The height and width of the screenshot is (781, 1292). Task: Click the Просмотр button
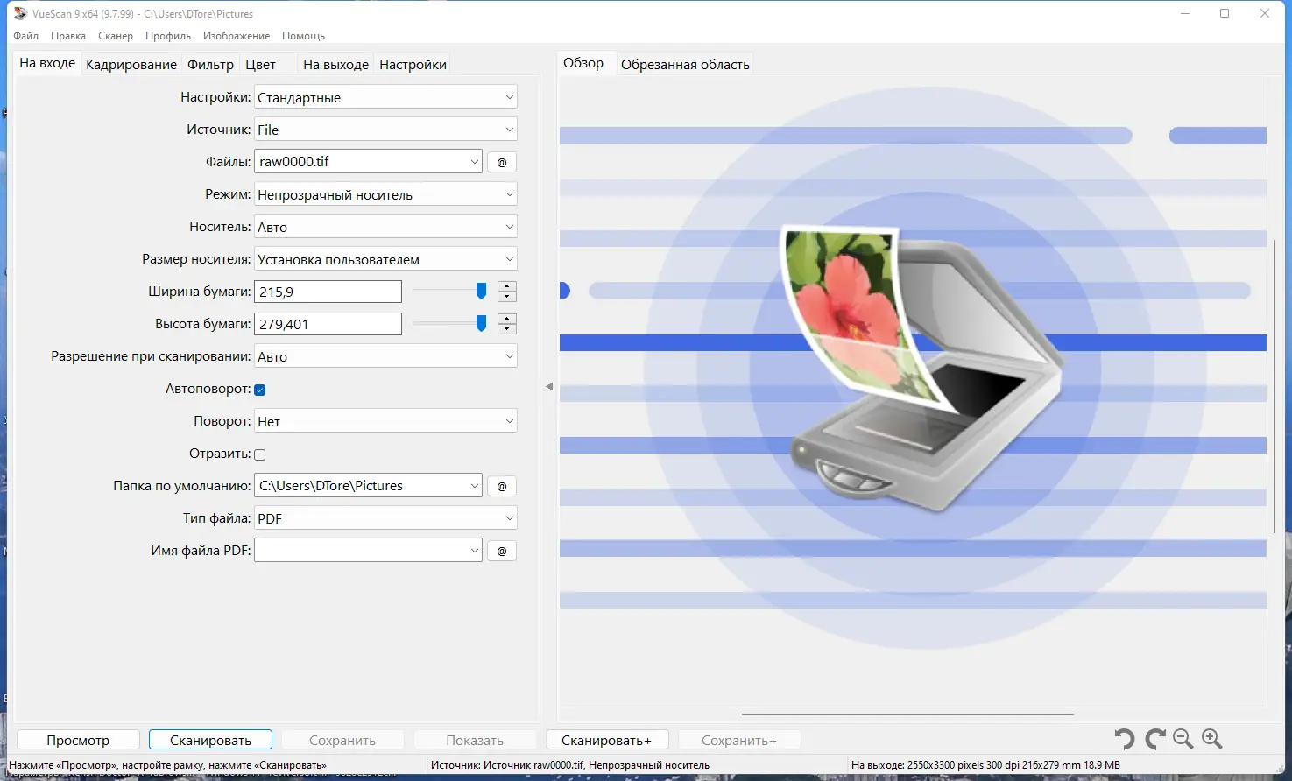point(77,739)
